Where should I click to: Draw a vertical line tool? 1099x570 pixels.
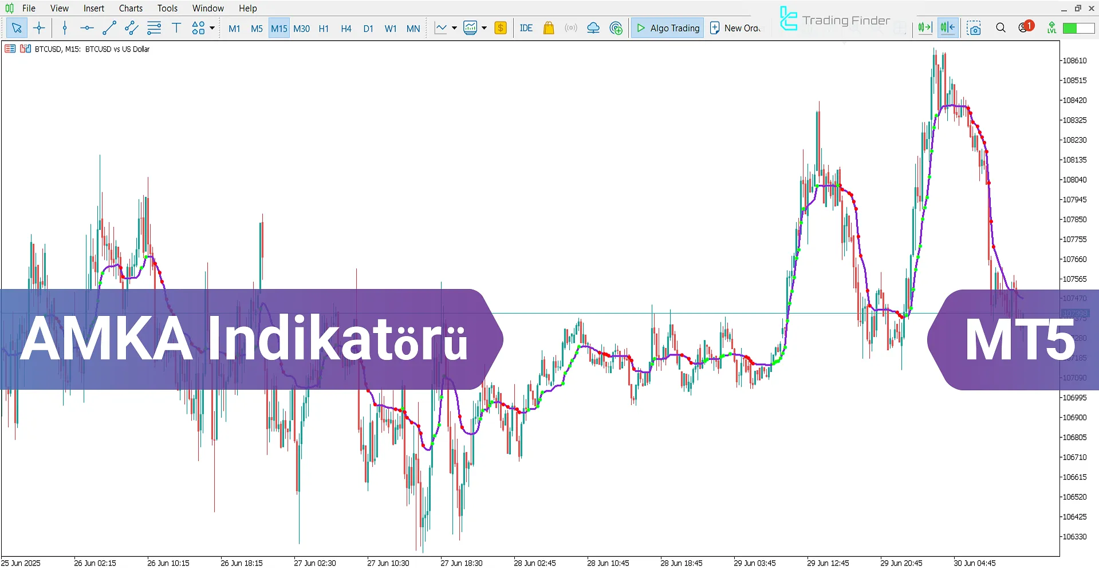coord(65,28)
